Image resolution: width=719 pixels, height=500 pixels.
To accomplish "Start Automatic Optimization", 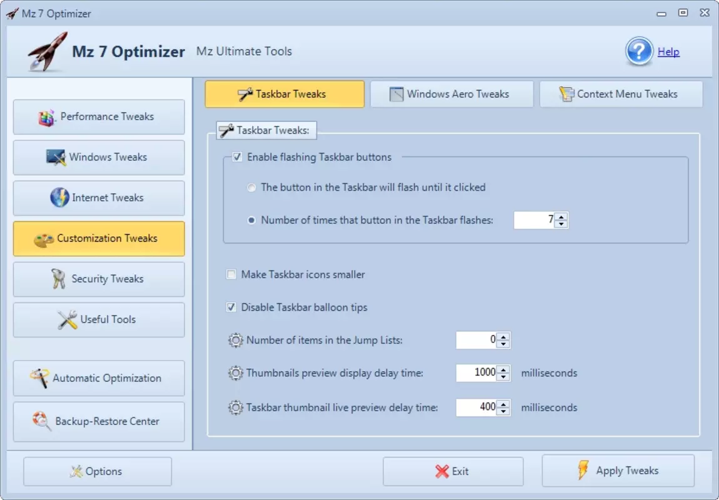I will point(99,378).
